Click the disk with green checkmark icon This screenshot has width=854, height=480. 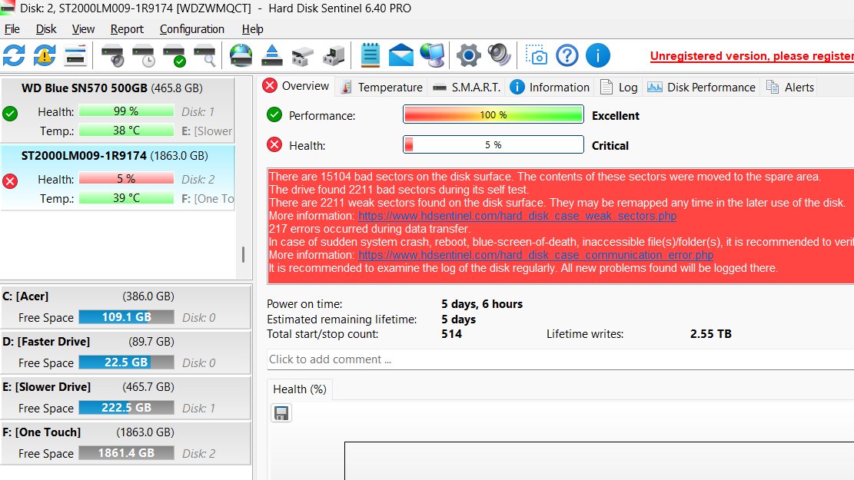(174, 55)
